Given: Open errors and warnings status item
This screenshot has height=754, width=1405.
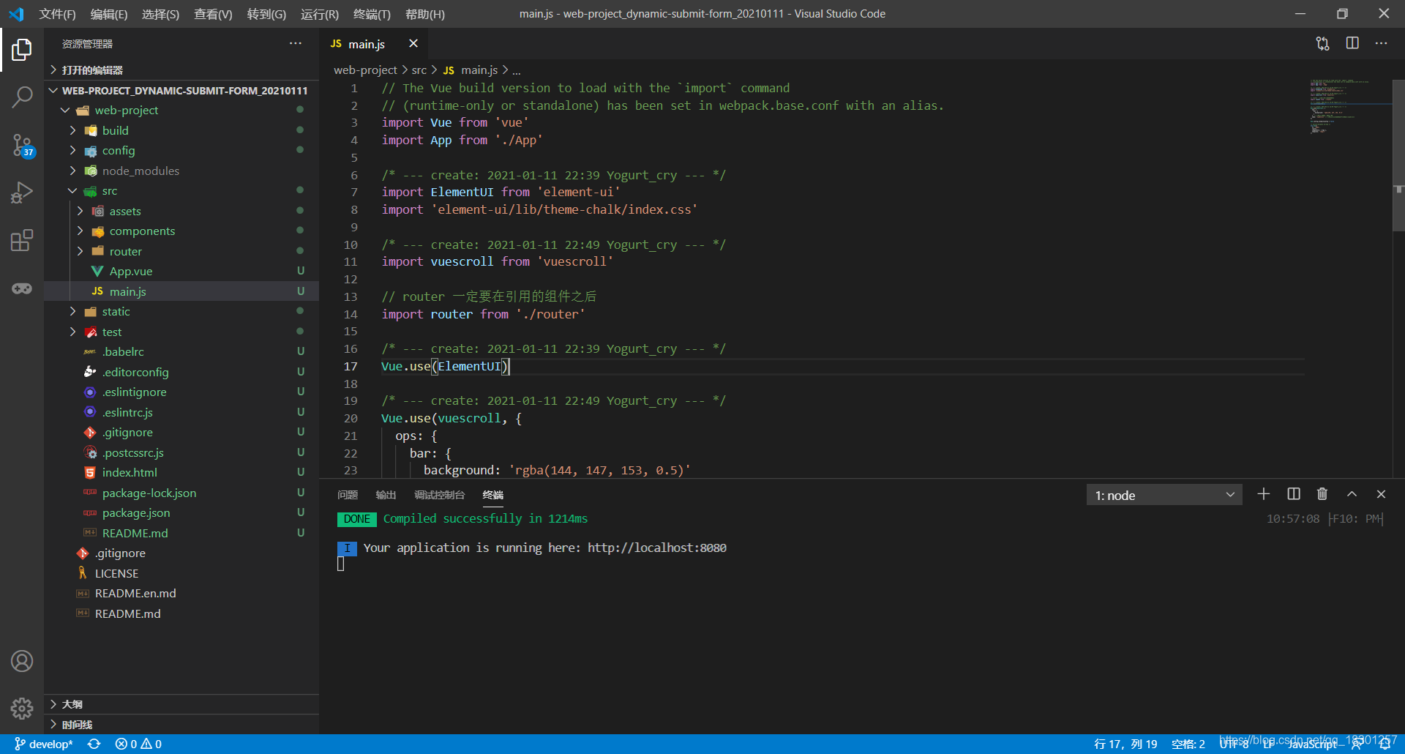Looking at the screenshot, I should click(138, 744).
